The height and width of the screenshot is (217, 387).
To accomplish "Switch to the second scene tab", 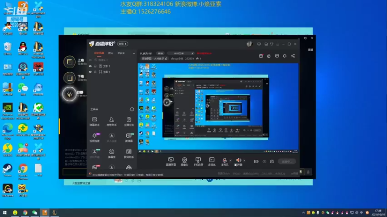I will [x=111, y=53].
